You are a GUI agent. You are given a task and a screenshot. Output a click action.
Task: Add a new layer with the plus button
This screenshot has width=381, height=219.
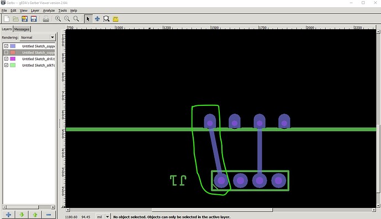[x=8, y=215]
